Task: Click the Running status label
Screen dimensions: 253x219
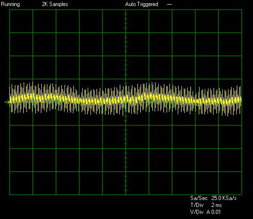Action: (10, 4)
